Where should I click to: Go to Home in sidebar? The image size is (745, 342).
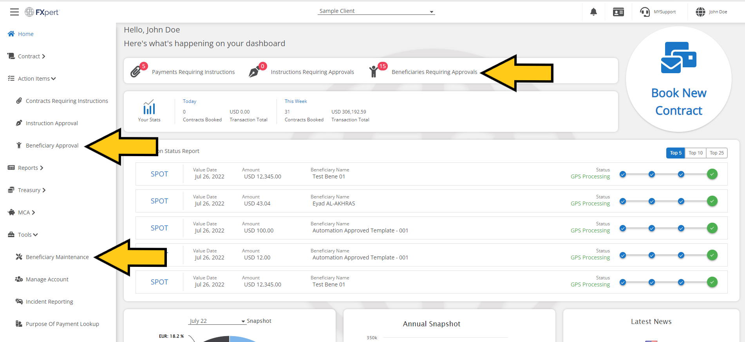[26, 34]
